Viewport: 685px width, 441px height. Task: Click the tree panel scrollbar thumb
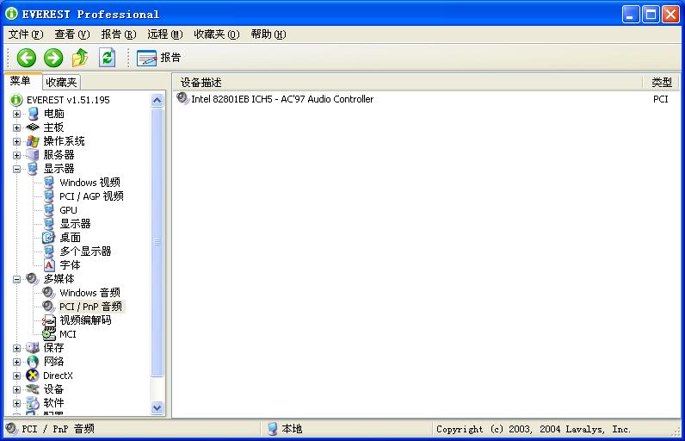pyautogui.click(x=157, y=242)
